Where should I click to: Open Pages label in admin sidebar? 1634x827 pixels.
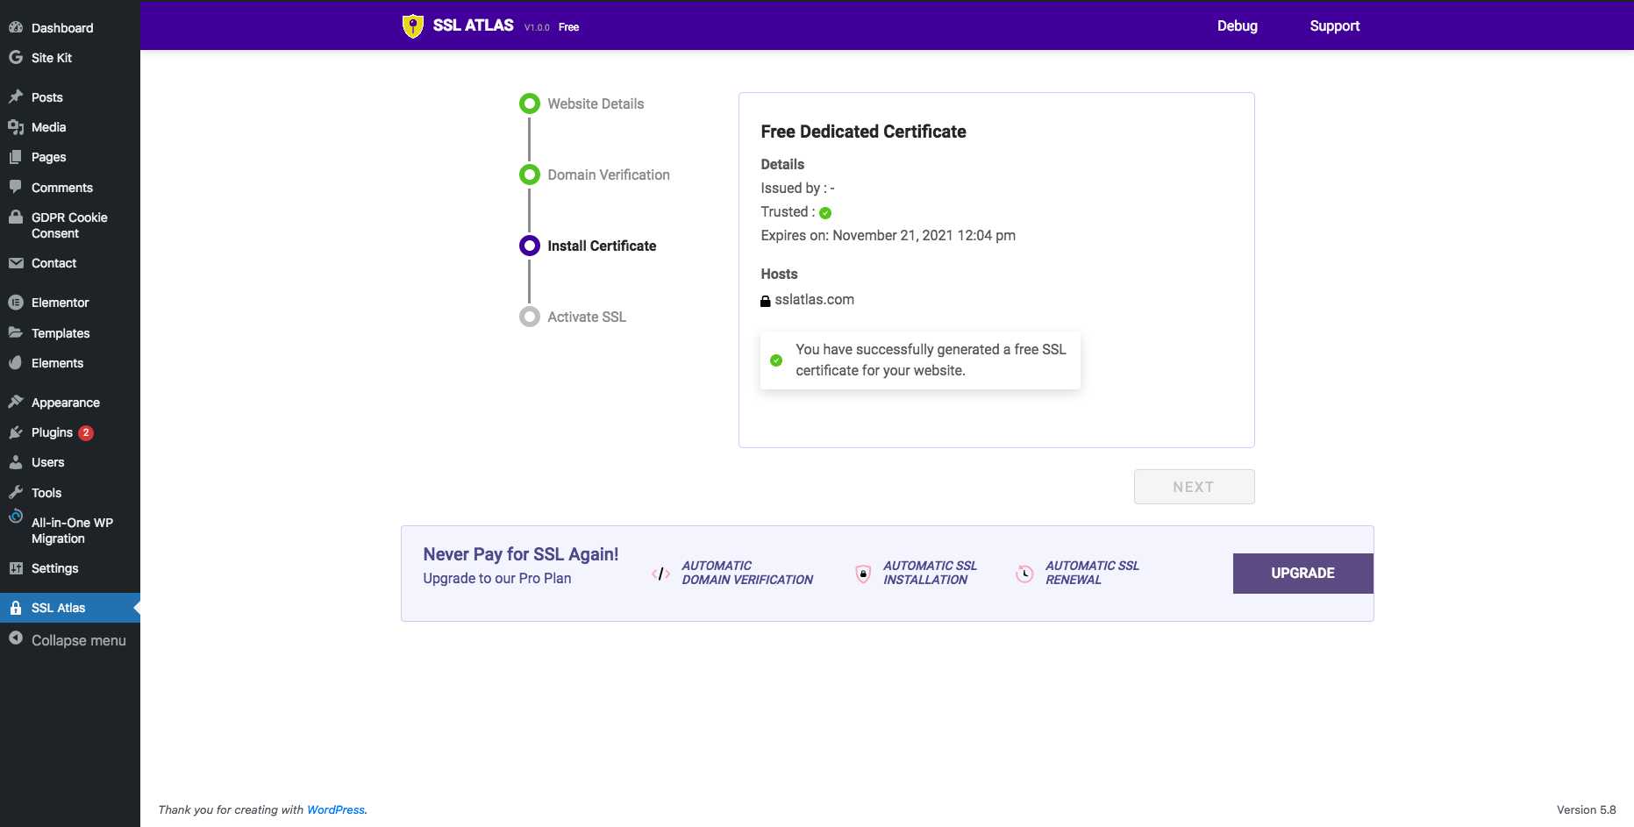tap(49, 157)
